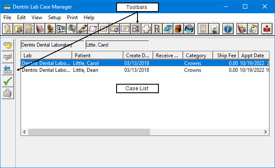Click 03/13/2018 date in Little, Carol row
The height and width of the screenshot is (168, 275).
[137, 63]
